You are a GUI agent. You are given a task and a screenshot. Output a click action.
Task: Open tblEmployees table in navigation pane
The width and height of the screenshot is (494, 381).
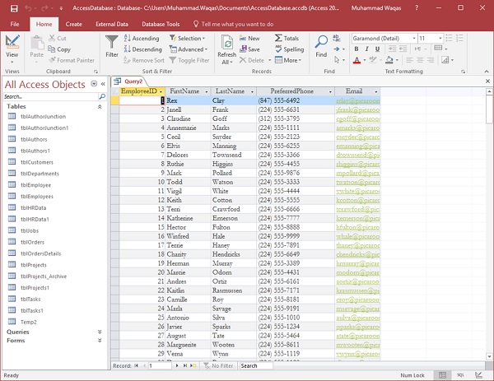click(x=35, y=197)
